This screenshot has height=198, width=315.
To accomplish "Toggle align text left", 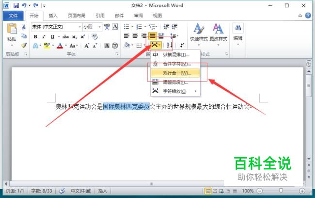I will click(x=126, y=36).
